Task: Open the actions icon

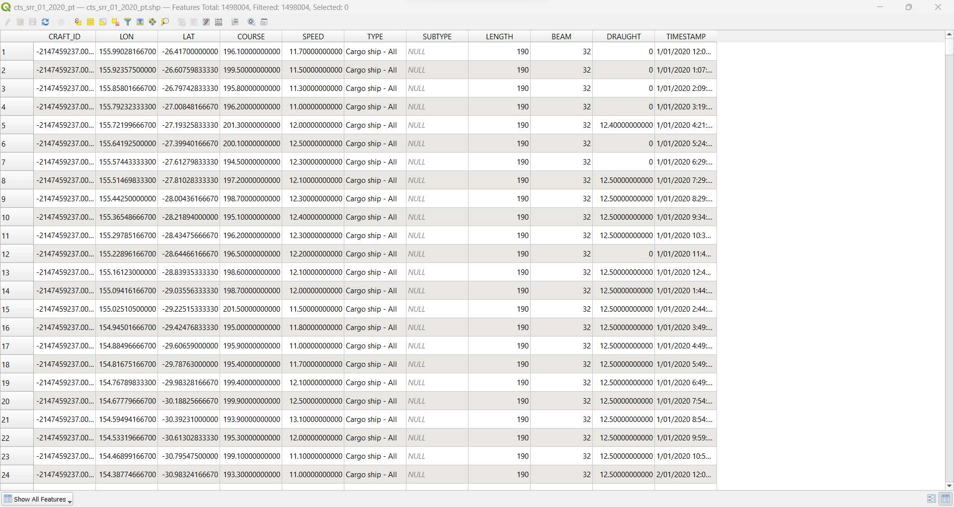Action: point(251,22)
